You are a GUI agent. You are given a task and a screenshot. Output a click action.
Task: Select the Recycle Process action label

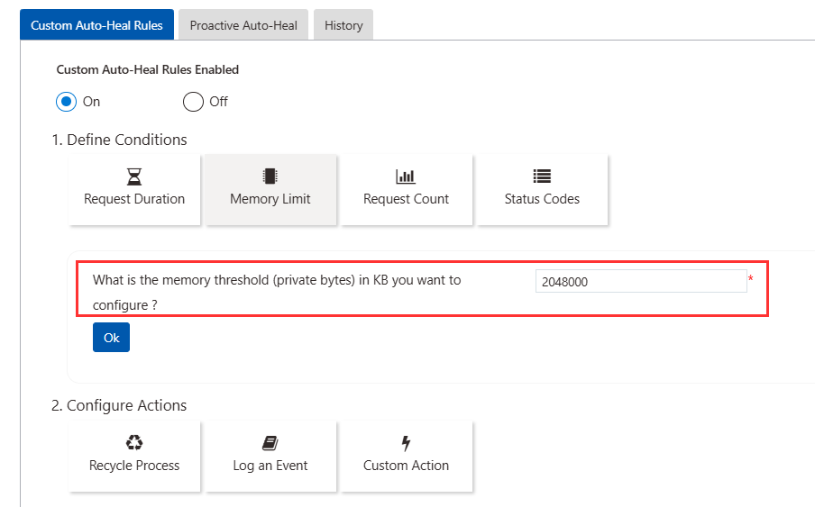134,465
